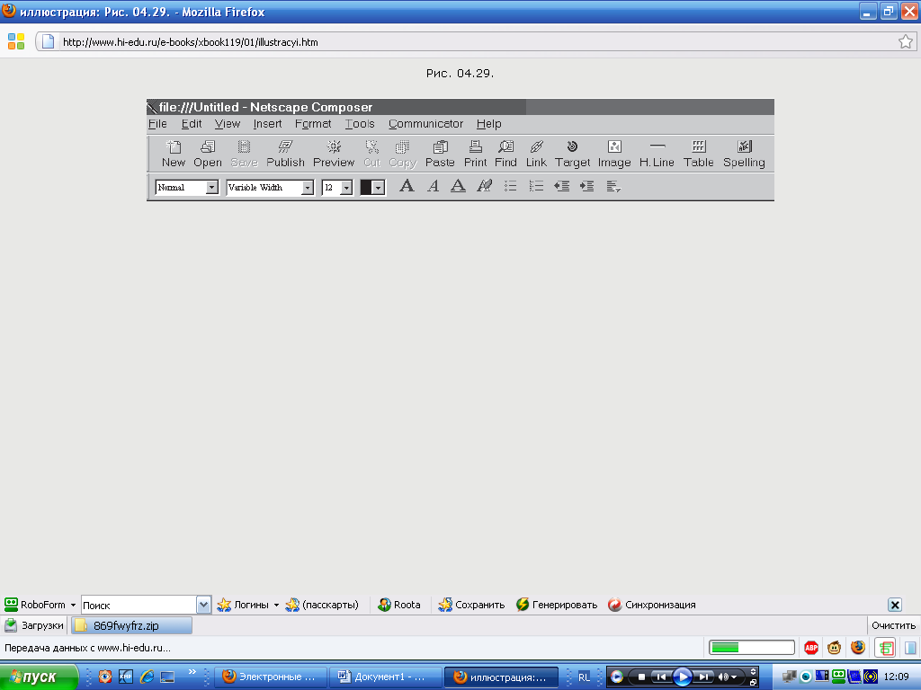Click the Image toolbar icon
Screen dimensions: 921x690
pos(614,146)
